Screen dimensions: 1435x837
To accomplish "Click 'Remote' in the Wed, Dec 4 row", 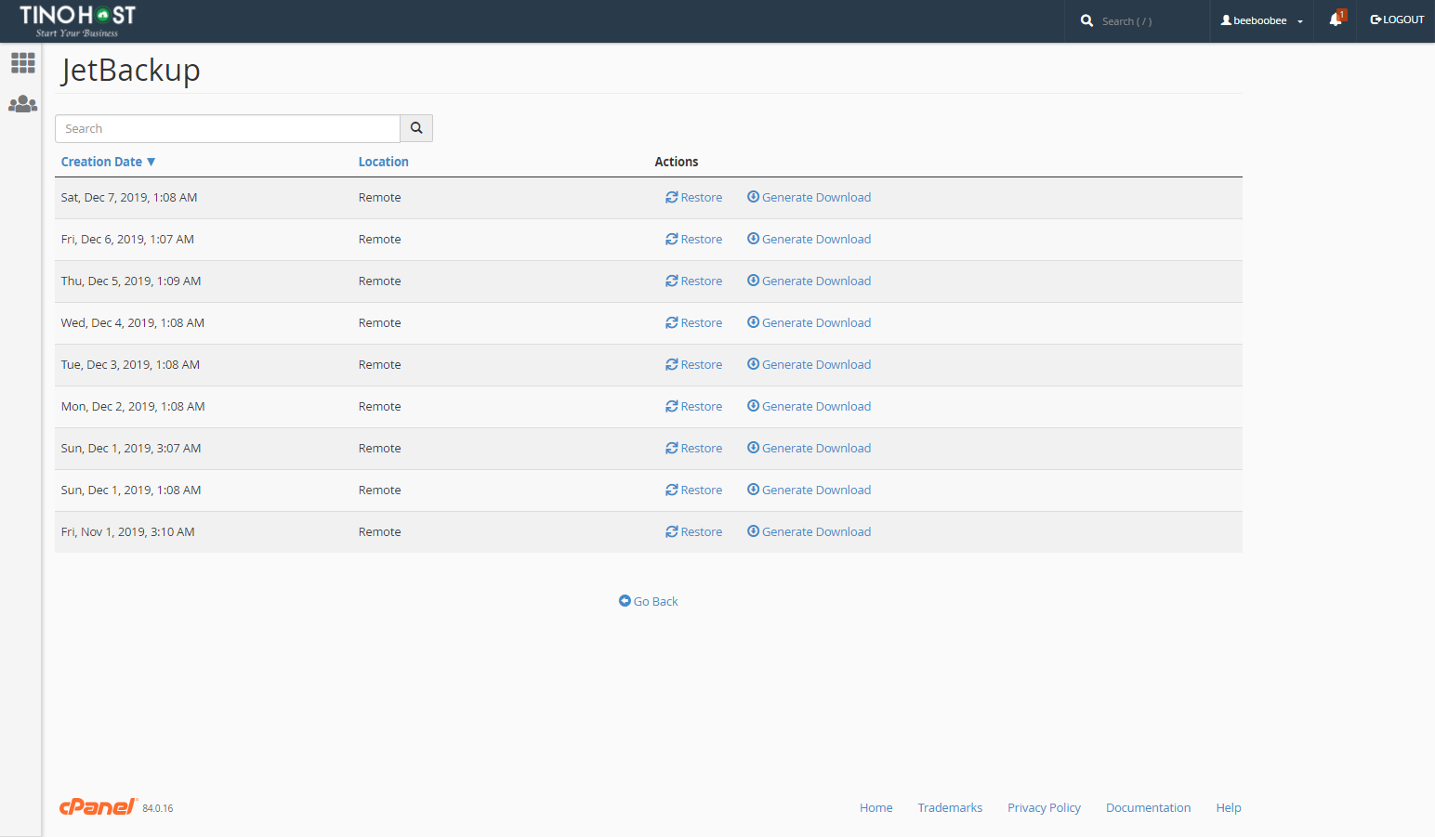I will click(379, 322).
